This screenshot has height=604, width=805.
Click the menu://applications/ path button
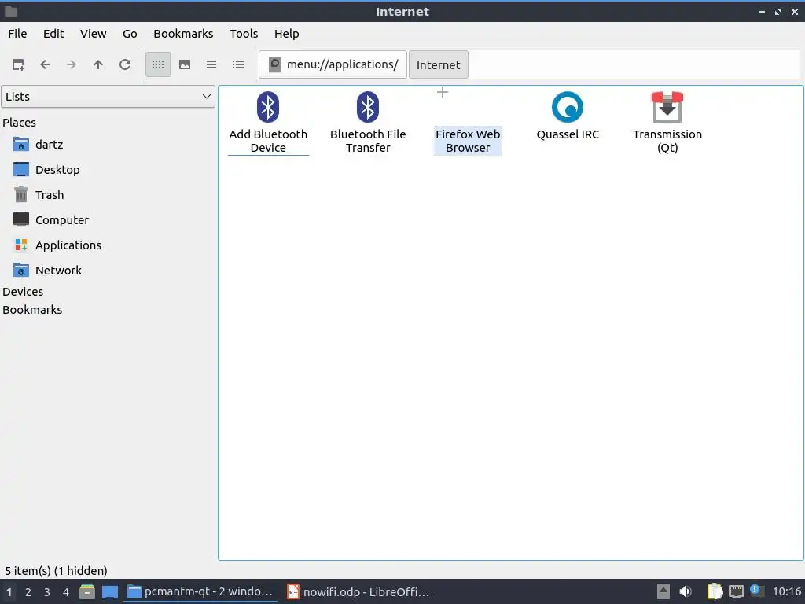333,64
